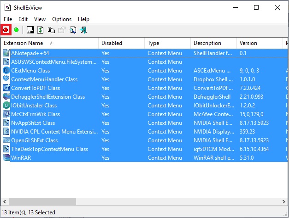Click the NvAppShExt Class icon
289x218 pixels.
pyautogui.click(x=6, y=123)
